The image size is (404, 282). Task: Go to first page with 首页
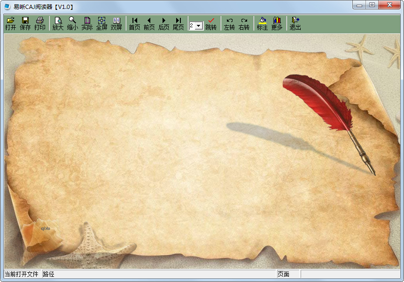135,23
